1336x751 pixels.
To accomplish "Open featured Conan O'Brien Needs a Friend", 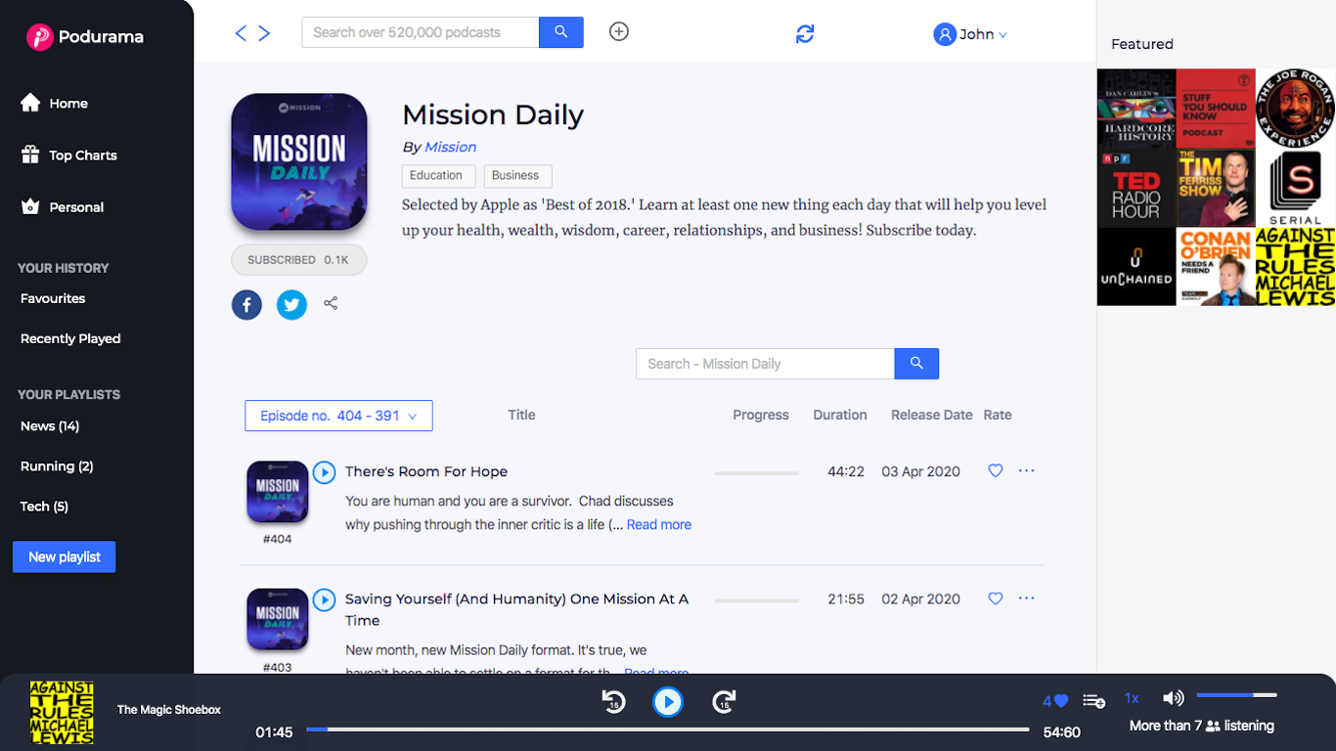I will pos(1216,267).
